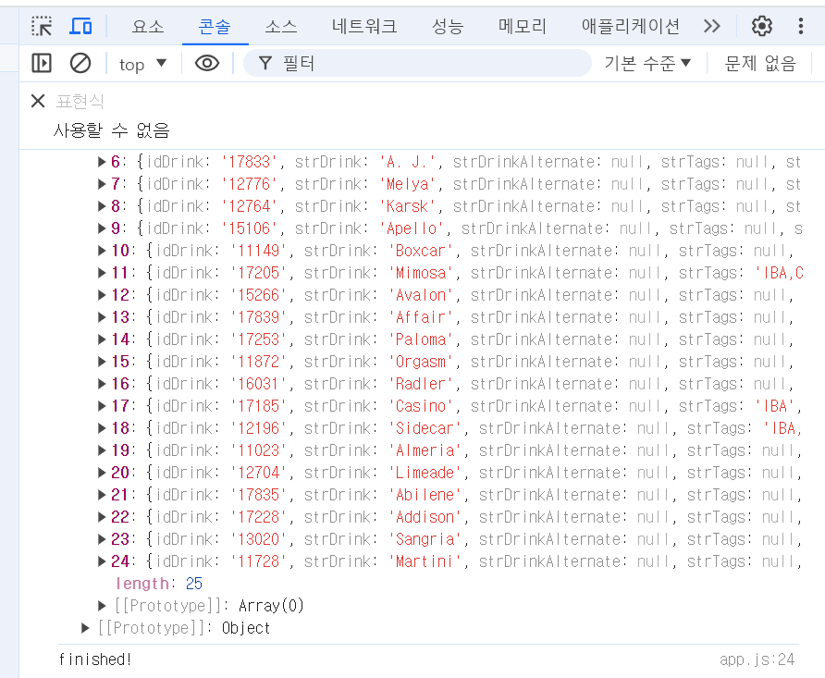The image size is (825, 678).
Task: Click the 문제 없음 issues label
Action: point(759,64)
